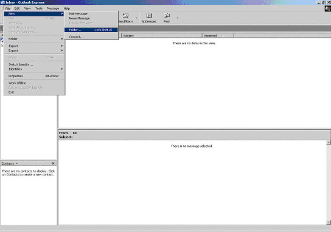Click greyed Exit and Log Off Identity

tap(34, 87)
